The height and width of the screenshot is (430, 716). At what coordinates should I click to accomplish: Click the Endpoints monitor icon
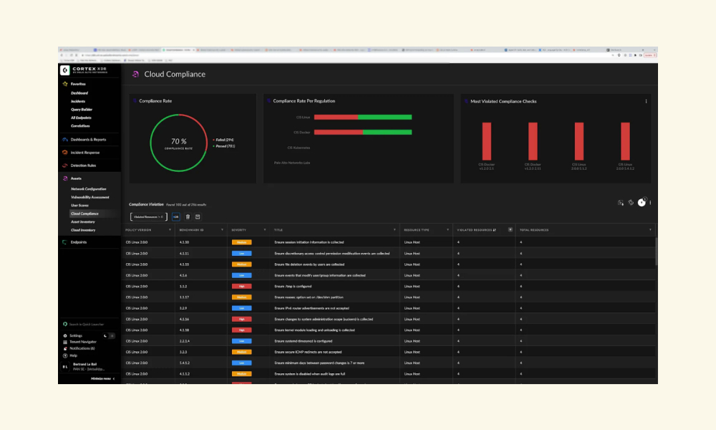[x=65, y=242]
